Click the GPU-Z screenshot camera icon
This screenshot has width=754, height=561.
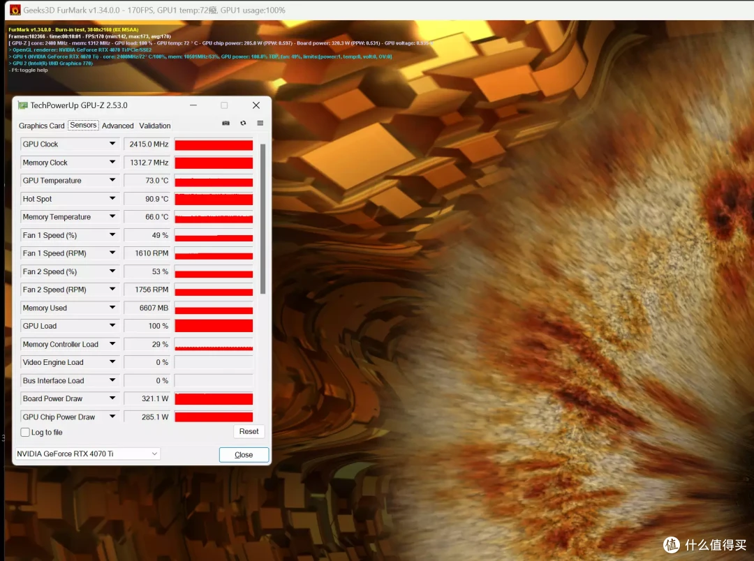click(226, 123)
